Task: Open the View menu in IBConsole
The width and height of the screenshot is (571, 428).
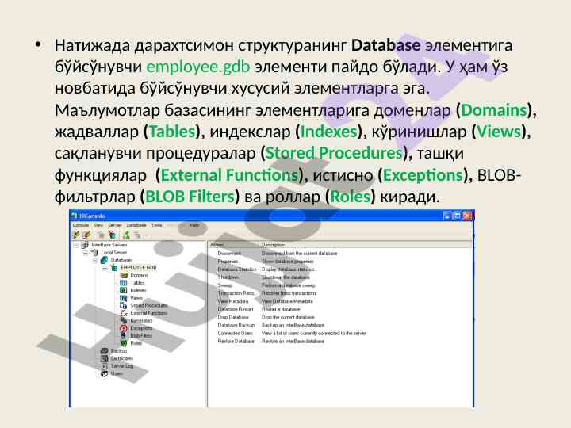Action: [x=98, y=225]
